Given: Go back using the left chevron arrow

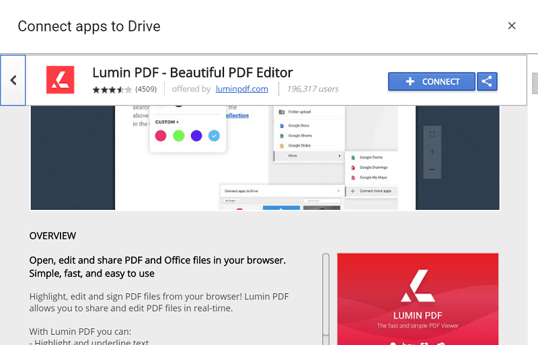Looking at the screenshot, I should point(13,80).
